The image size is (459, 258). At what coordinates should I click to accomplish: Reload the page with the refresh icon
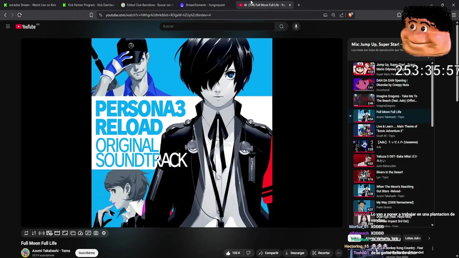(20, 15)
